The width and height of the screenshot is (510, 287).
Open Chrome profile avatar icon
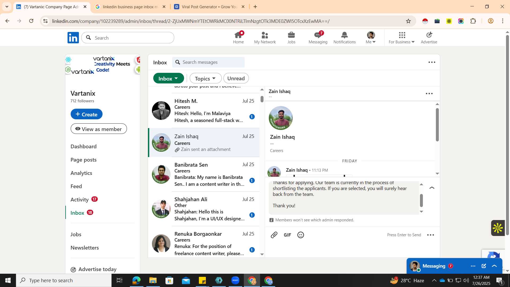[x=491, y=21]
